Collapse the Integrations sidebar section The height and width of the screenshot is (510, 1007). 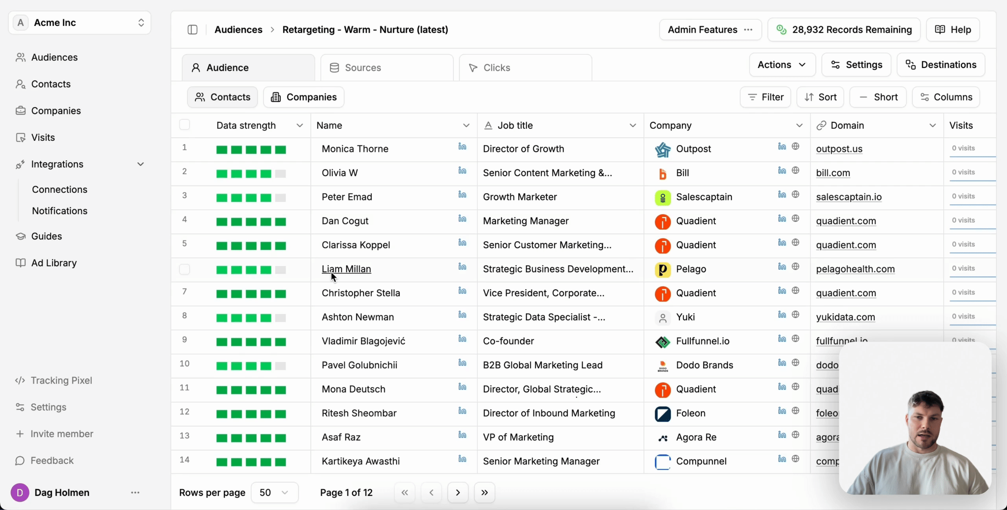(140, 164)
